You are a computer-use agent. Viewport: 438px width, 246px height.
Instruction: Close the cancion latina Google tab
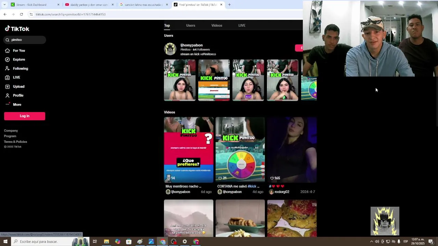(167, 5)
